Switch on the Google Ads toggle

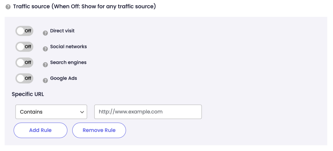pos(24,78)
